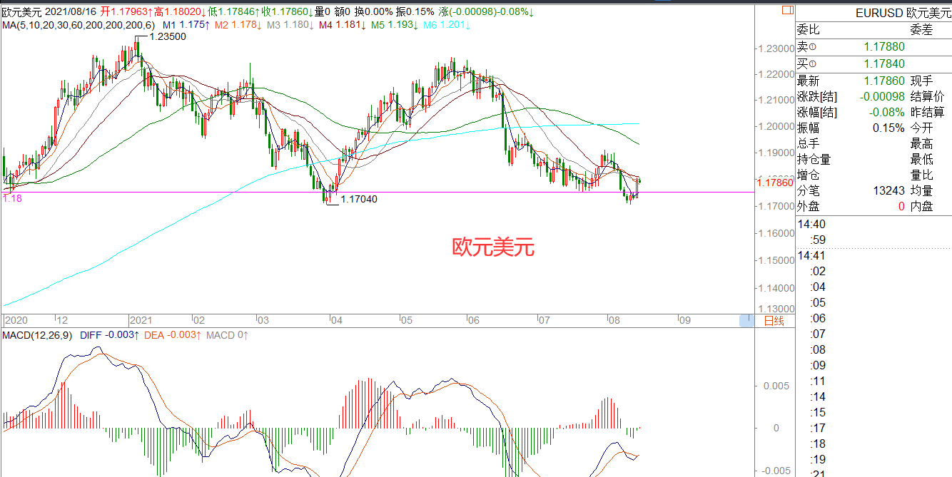
Task: Select the M1 1.175 moving average label
Action: tap(186, 25)
